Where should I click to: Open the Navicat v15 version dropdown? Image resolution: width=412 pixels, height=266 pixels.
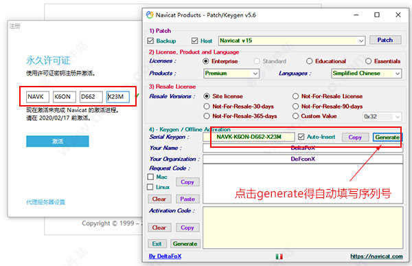pyautogui.click(x=292, y=41)
